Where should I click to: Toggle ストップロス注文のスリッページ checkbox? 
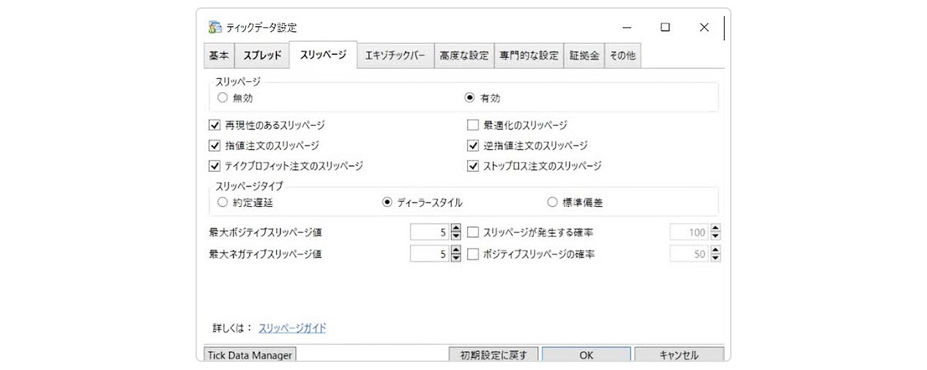pyautogui.click(x=473, y=166)
